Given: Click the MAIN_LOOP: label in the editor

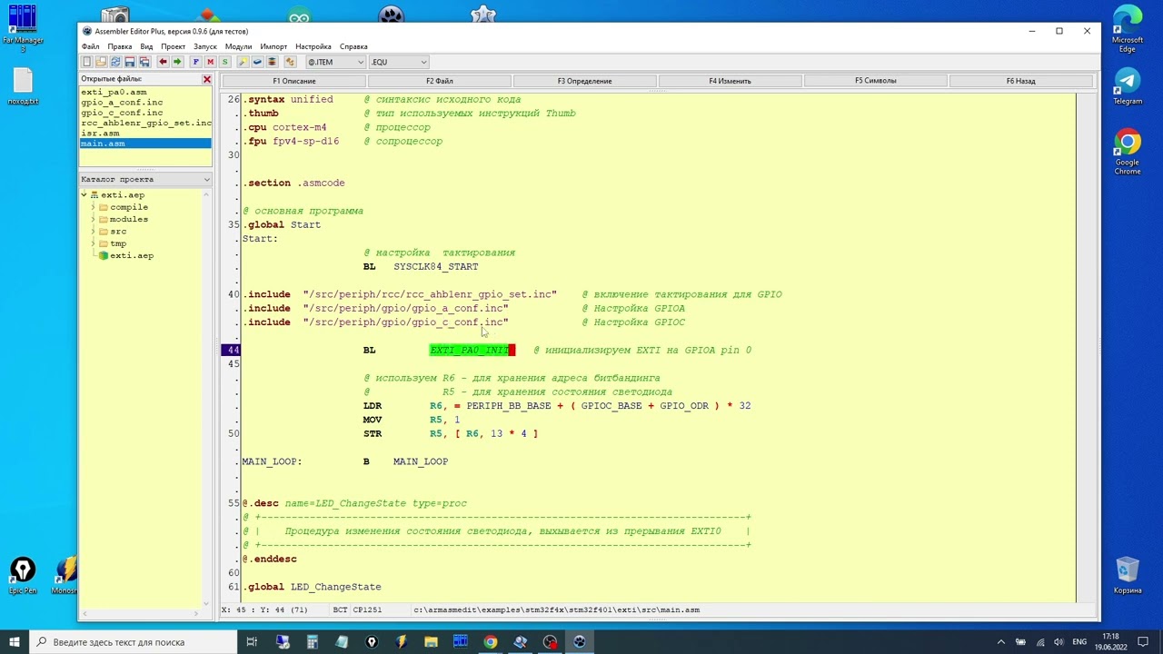Looking at the screenshot, I should (x=272, y=461).
